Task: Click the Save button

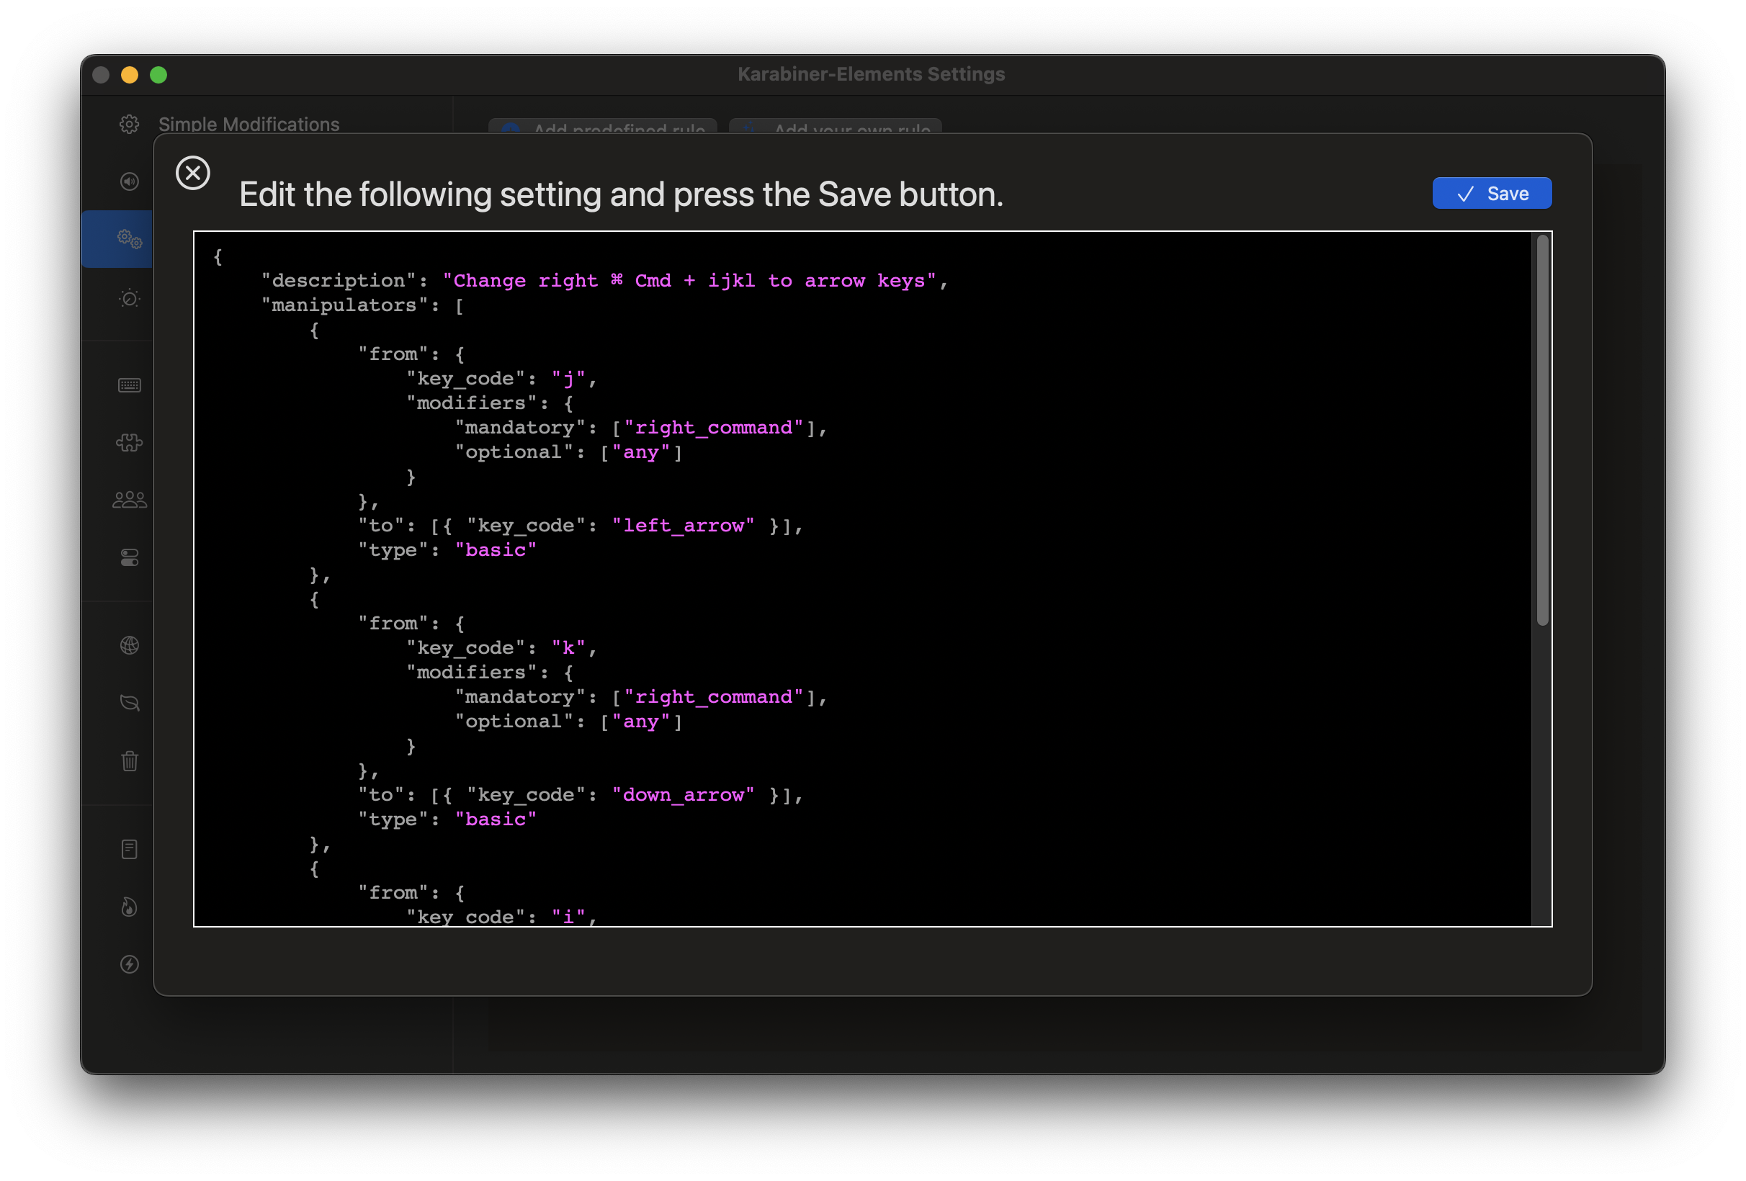Action: 1491,194
